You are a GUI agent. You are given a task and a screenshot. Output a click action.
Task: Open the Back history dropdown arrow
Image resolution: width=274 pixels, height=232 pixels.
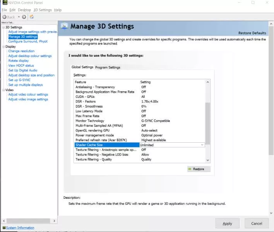pos(19,17)
